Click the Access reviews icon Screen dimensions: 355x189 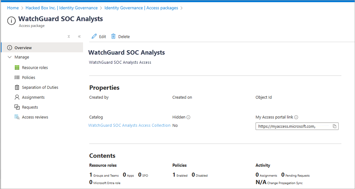click(x=17, y=117)
